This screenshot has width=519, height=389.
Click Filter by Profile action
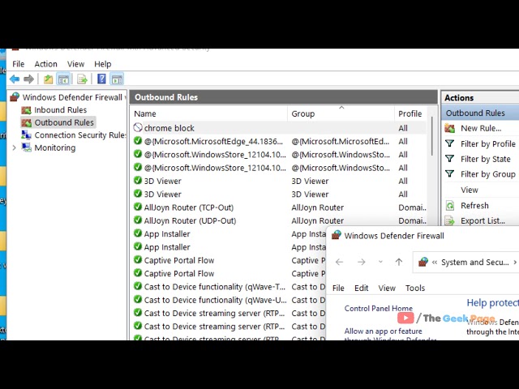pos(488,144)
